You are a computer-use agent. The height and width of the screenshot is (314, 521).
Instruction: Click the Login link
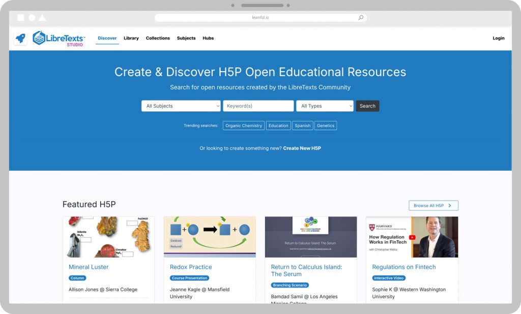[x=499, y=38]
